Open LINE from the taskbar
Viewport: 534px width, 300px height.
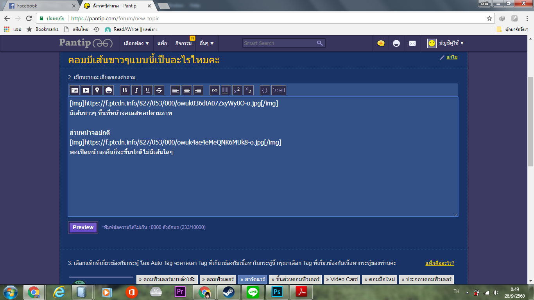(x=253, y=292)
